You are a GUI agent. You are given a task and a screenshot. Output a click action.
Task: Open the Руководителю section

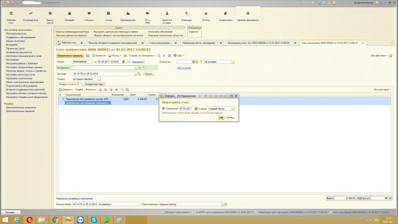pos(31,16)
